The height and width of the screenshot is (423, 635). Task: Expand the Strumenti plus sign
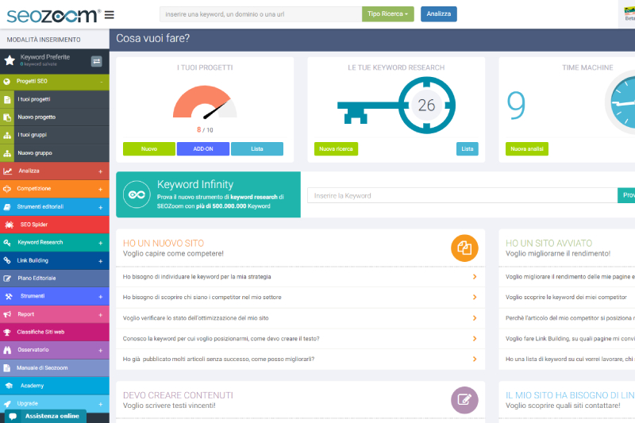pyautogui.click(x=101, y=297)
